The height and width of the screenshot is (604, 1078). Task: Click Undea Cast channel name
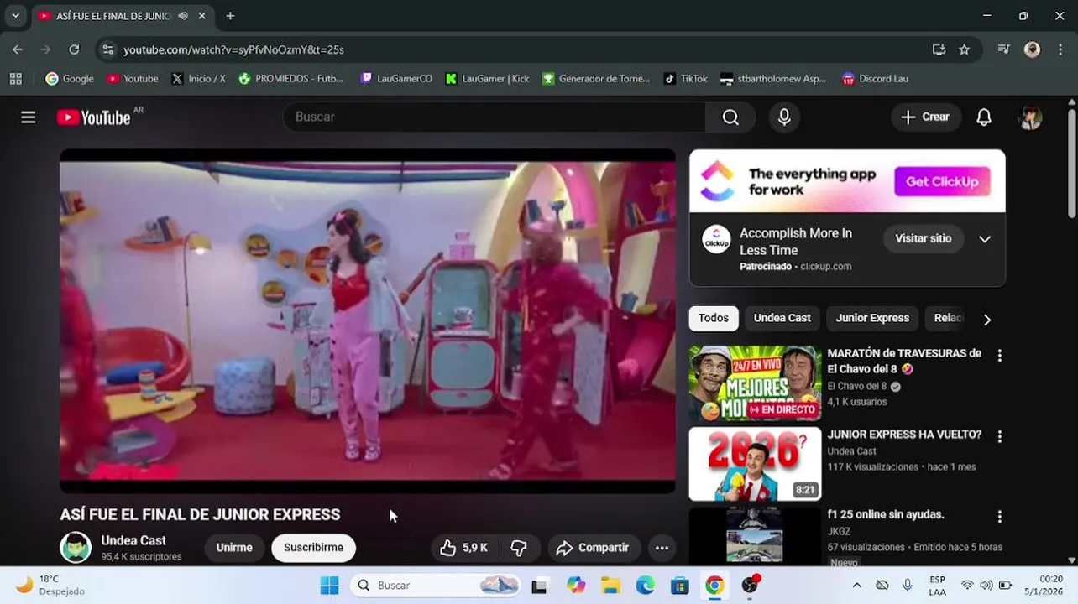click(x=133, y=540)
